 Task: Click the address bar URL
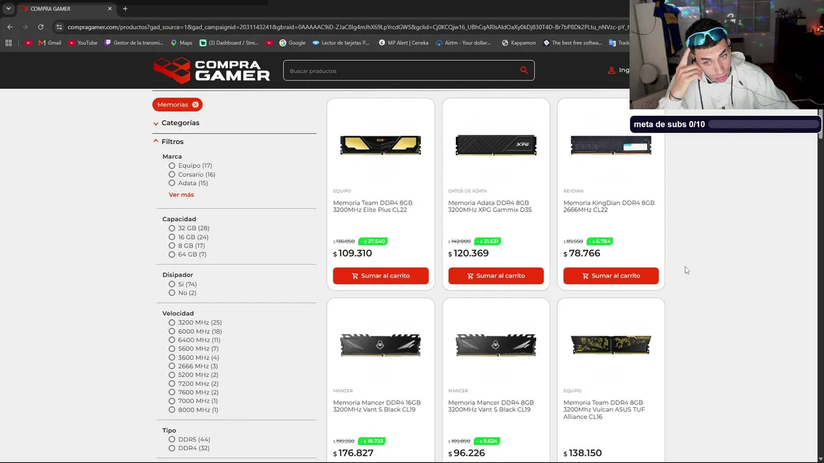click(348, 27)
